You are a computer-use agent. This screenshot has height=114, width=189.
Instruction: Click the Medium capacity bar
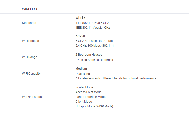tap(121, 71)
